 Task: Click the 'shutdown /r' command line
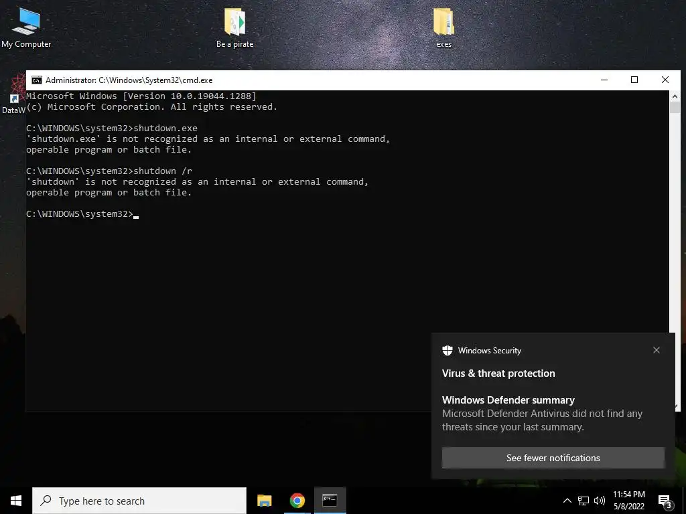coord(109,171)
